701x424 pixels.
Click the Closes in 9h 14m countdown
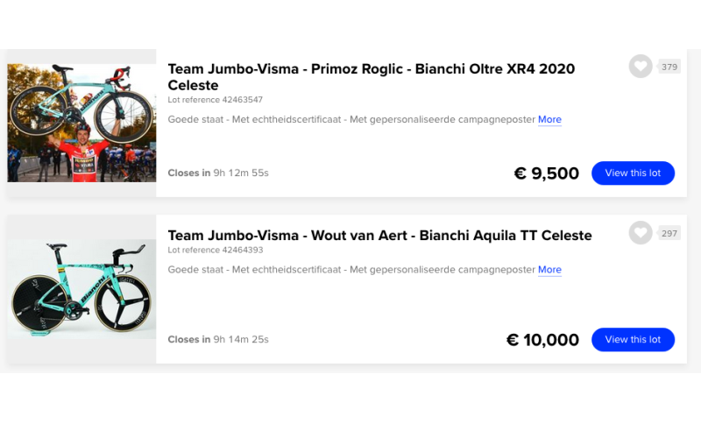(x=218, y=340)
